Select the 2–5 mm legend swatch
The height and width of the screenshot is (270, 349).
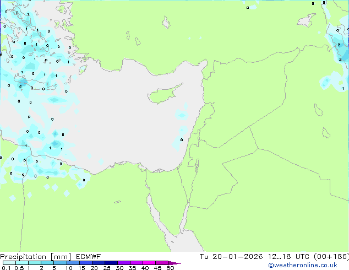click(x=47, y=263)
